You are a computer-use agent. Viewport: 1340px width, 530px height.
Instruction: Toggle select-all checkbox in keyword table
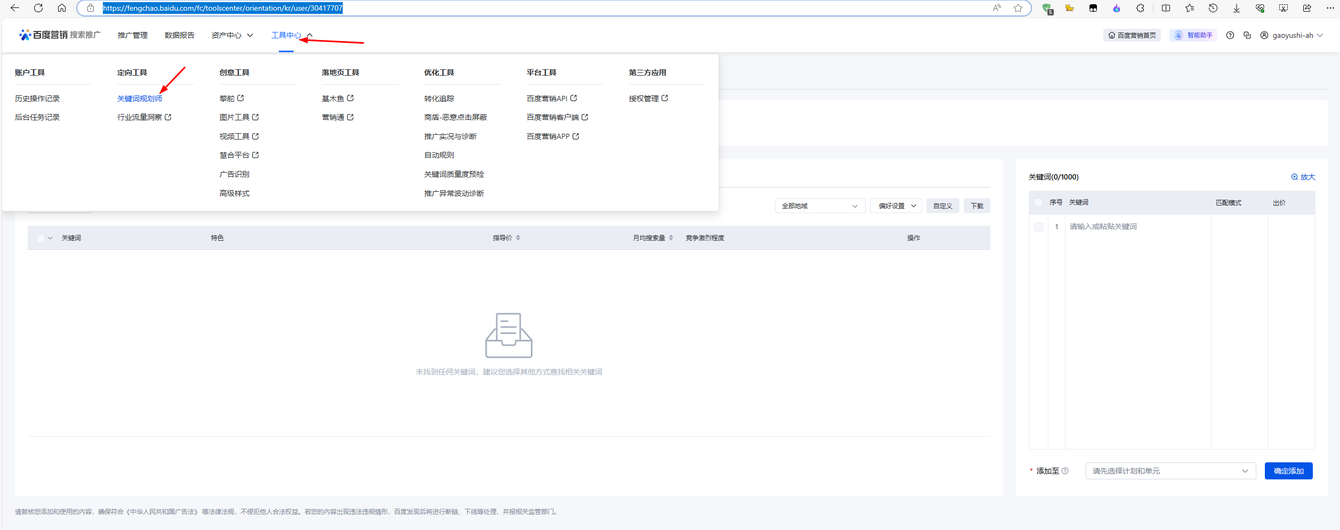(x=40, y=238)
